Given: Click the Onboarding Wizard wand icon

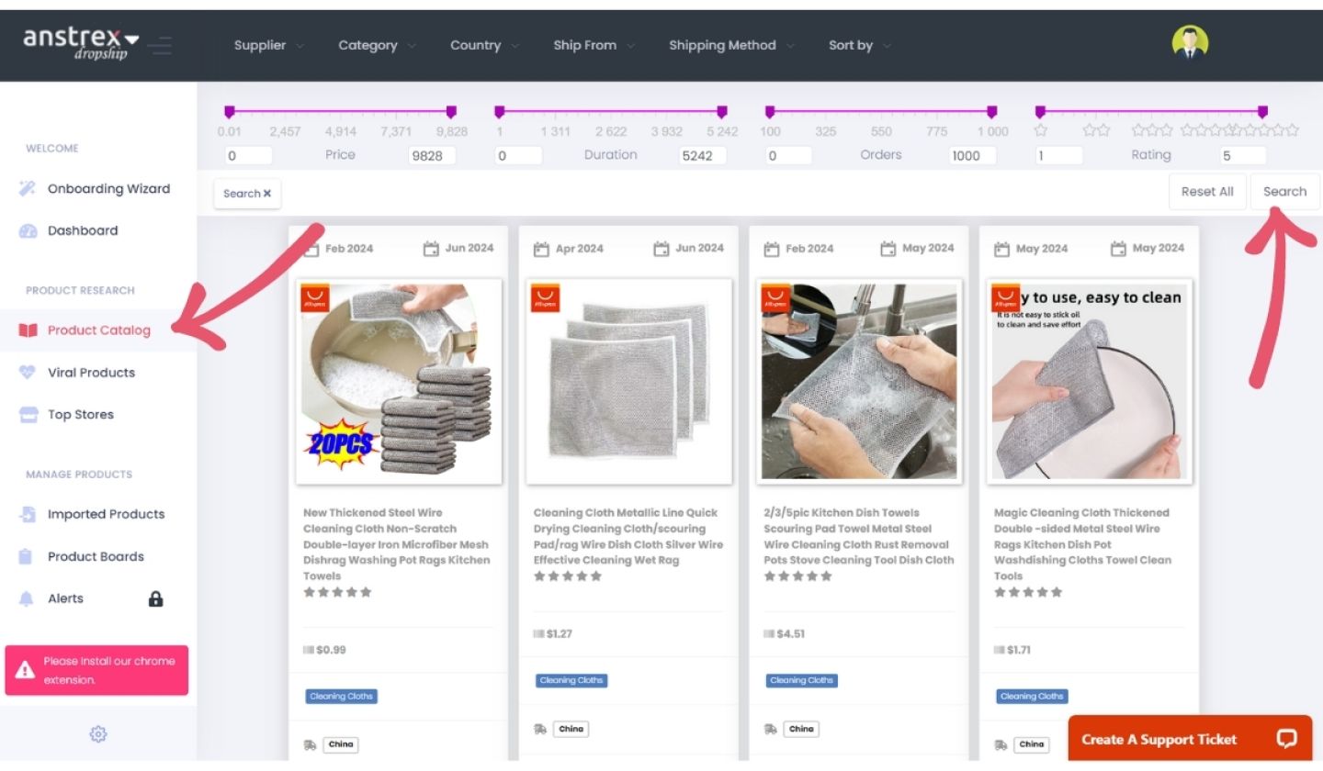Looking at the screenshot, I should point(28,189).
